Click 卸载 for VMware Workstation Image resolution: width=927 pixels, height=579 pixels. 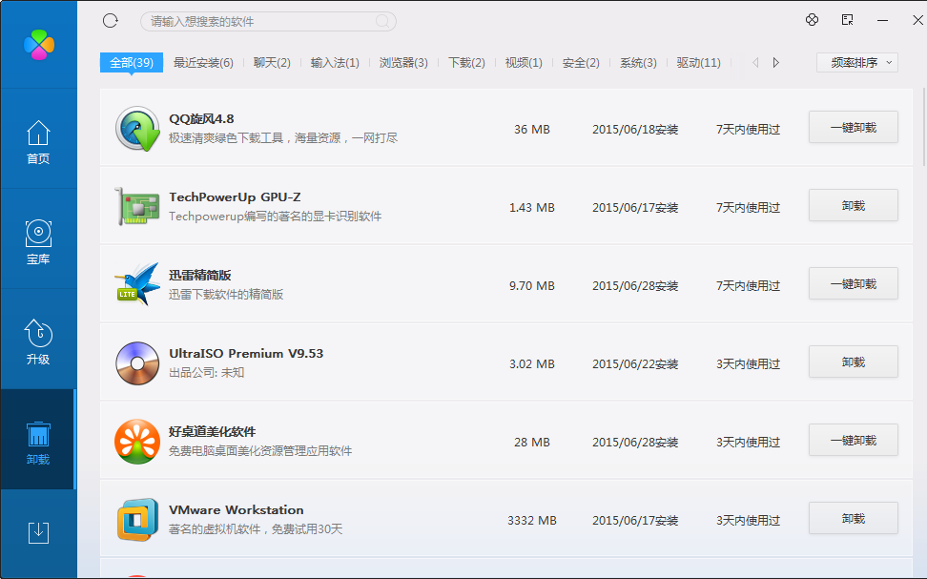pyautogui.click(x=854, y=519)
